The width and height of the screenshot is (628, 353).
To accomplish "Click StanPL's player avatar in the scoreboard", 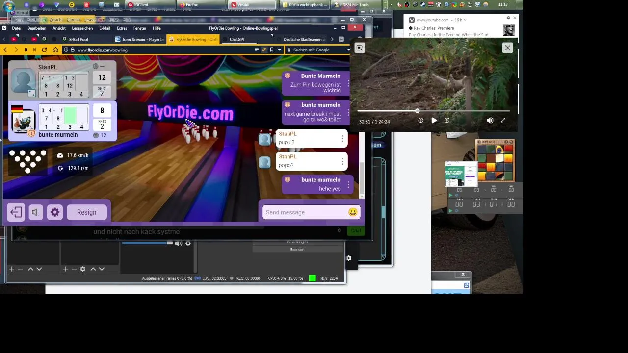I will click(23, 82).
